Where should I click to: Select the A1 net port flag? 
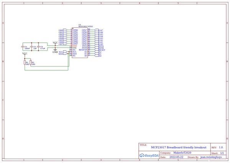97,54
